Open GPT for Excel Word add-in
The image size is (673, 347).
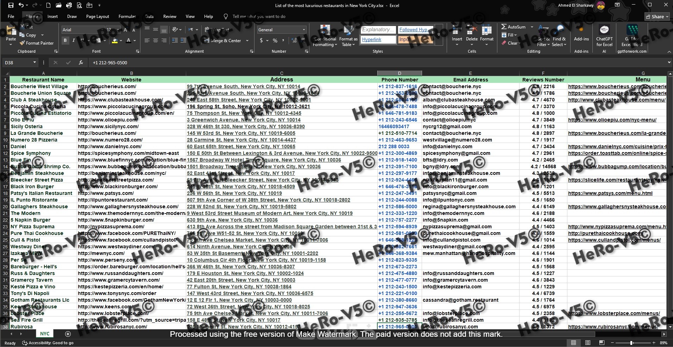point(632,36)
